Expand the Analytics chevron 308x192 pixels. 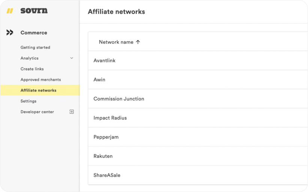[x=72, y=58]
